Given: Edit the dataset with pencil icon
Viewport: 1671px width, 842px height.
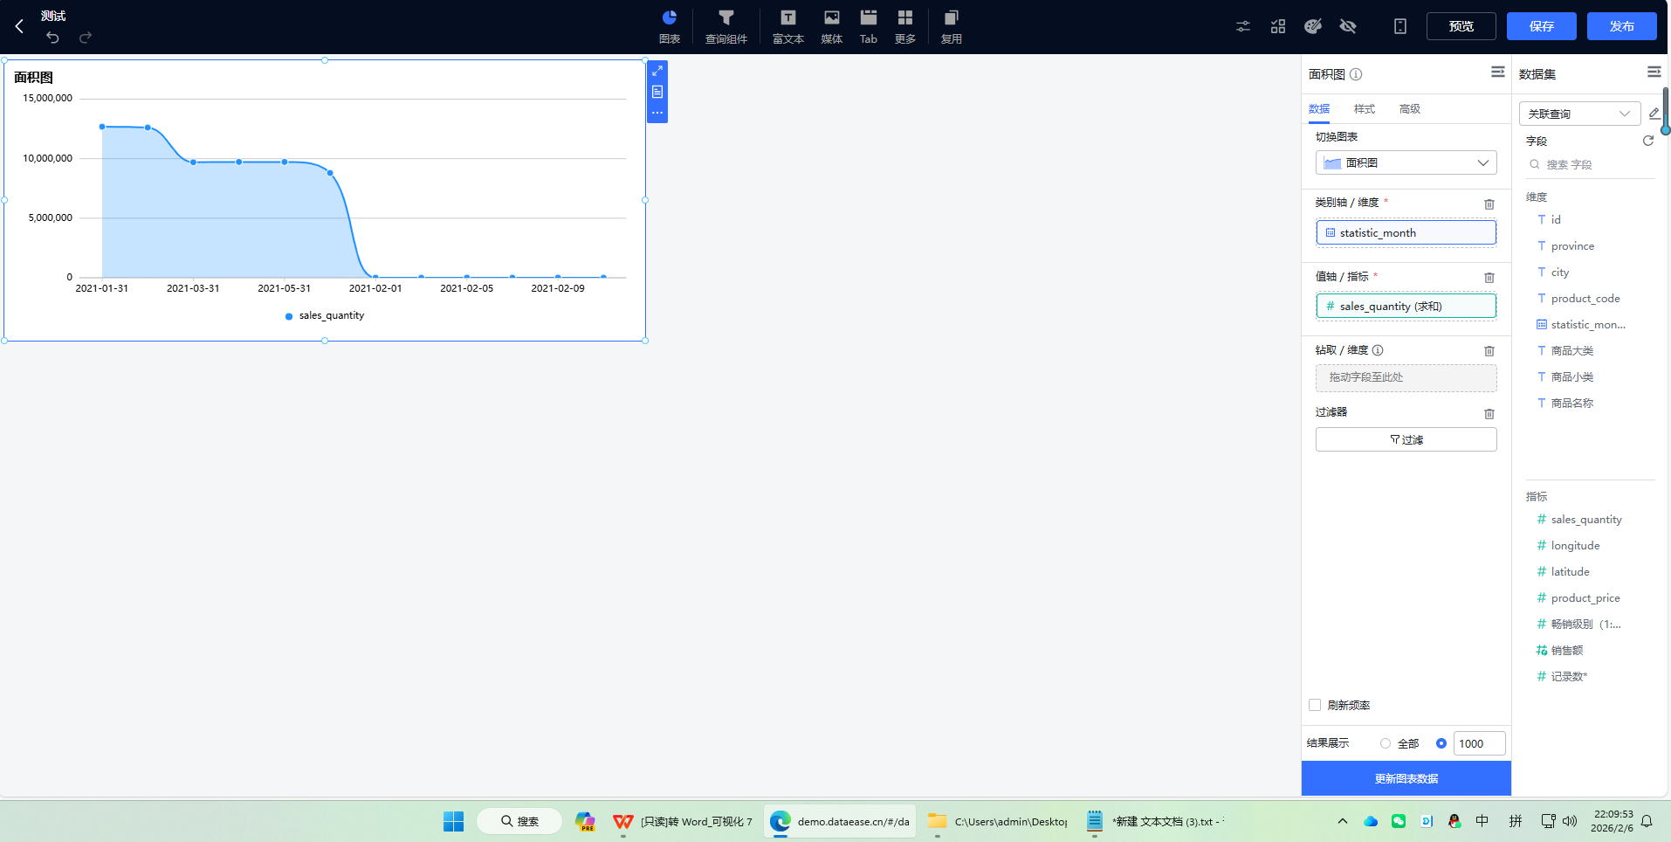Looking at the screenshot, I should point(1654,114).
